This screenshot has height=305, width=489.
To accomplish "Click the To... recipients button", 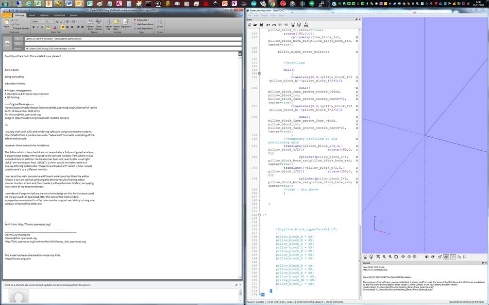I will click(18, 38).
